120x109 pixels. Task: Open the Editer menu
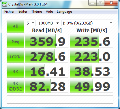click(x=23, y=12)
